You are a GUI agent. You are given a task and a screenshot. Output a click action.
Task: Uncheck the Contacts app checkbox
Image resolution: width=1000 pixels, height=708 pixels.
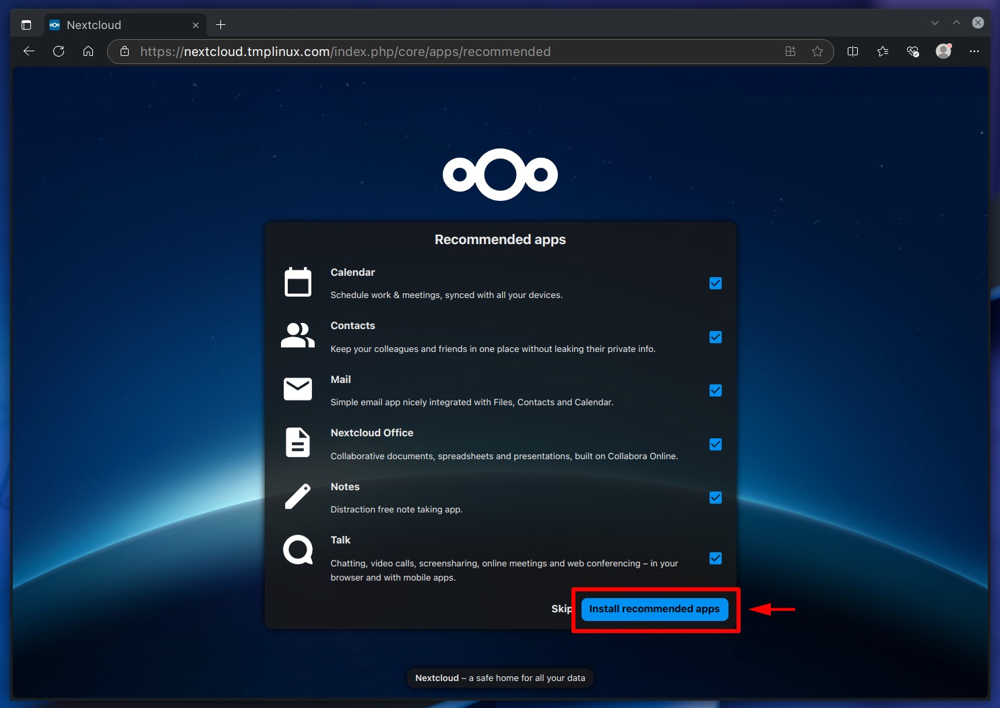tap(716, 337)
